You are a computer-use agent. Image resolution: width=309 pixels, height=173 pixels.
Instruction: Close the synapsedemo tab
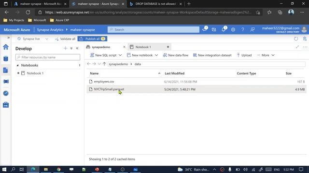124,47
